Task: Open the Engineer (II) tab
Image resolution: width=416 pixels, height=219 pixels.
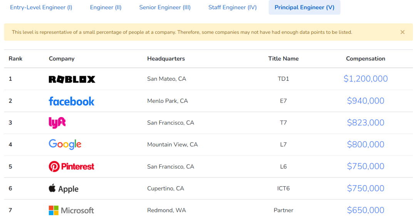Action: tap(106, 7)
